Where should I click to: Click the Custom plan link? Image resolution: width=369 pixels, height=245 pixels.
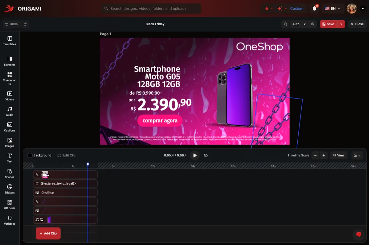click(x=297, y=9)
